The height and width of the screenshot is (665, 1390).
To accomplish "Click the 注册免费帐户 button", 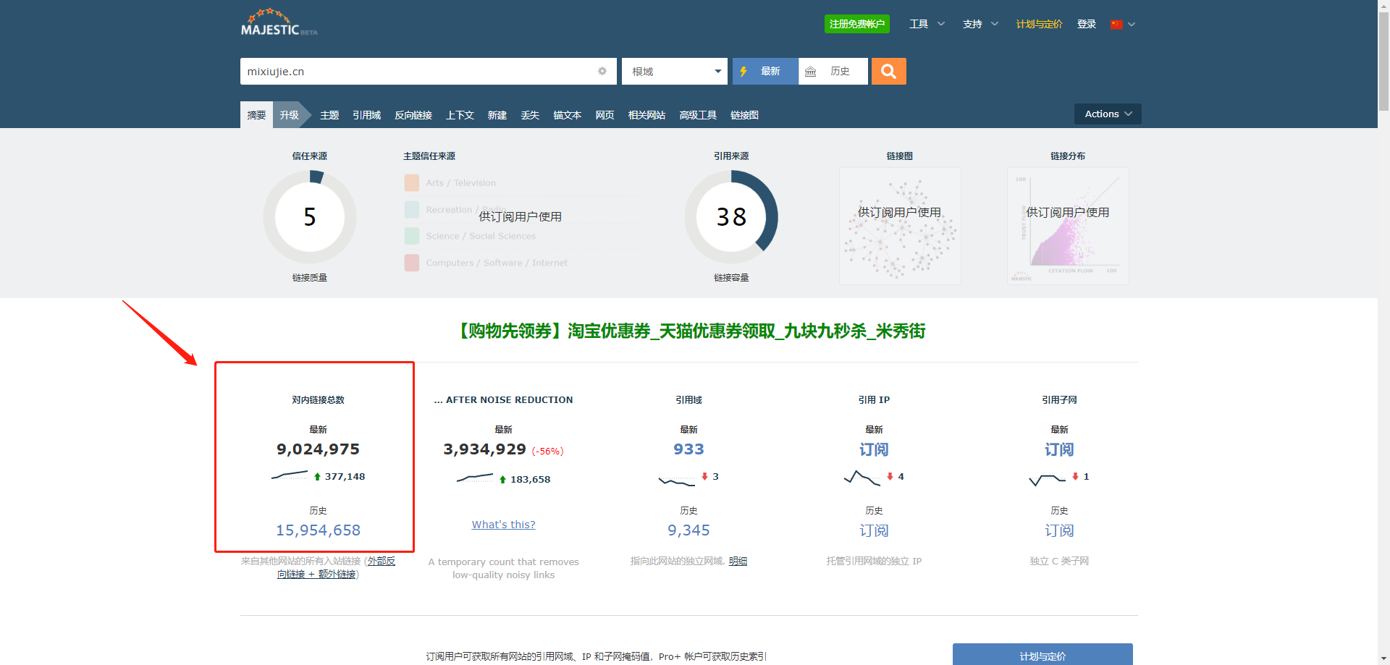I will (857, 24).
